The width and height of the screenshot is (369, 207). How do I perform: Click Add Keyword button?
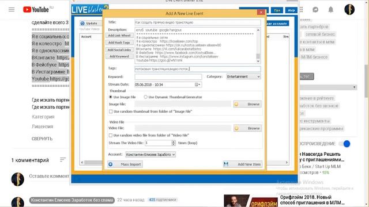[x=119, y=56]
